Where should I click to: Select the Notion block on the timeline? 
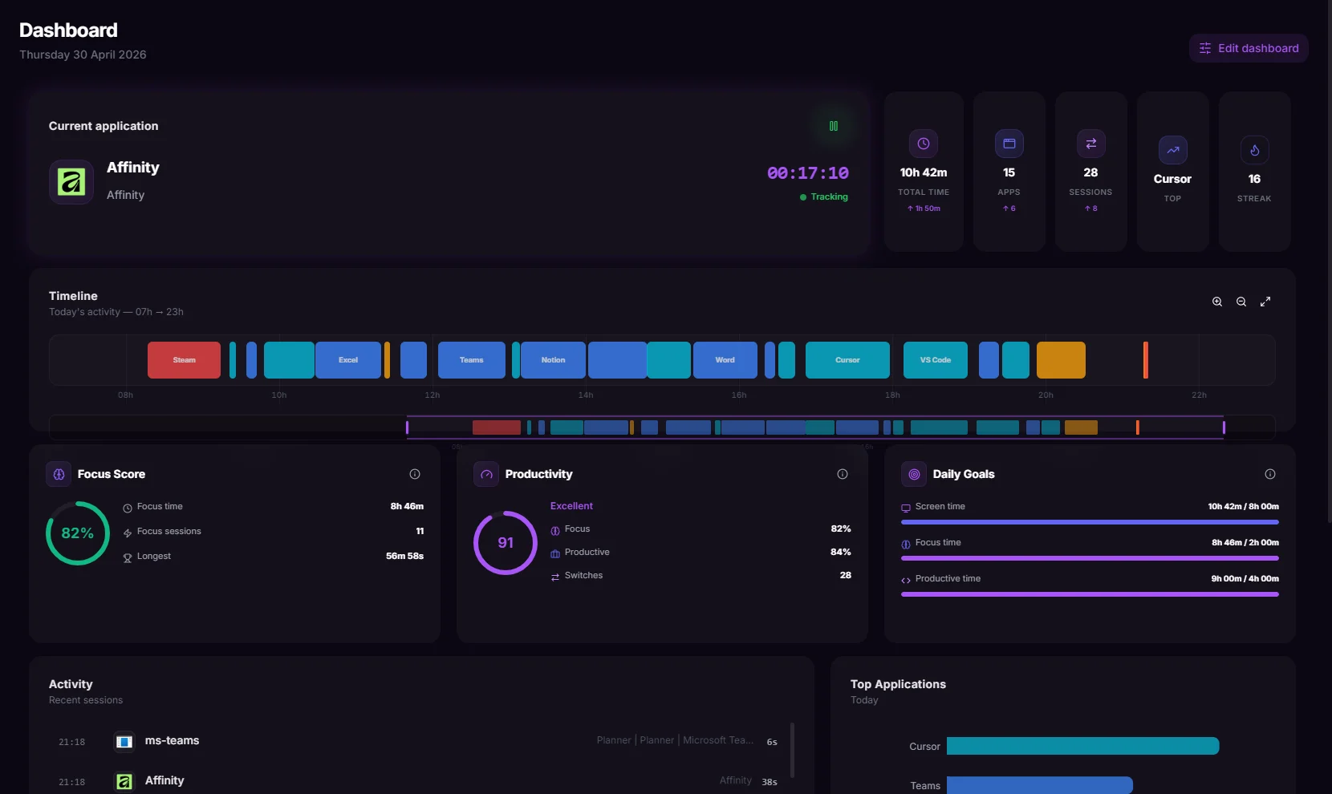(553, 360)
